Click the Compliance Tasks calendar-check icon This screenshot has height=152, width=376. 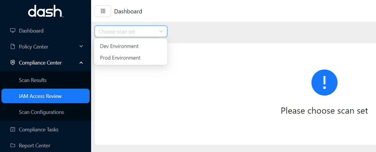(13, 129)
